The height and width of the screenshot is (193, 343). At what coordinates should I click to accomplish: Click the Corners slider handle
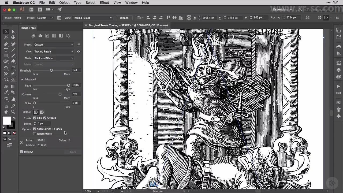(x=60, y=94)
